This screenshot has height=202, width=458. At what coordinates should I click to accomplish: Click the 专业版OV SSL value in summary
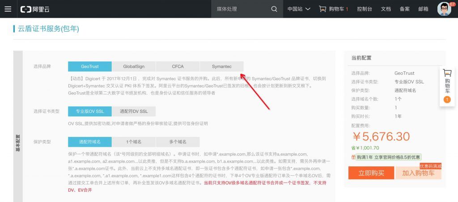(x=409, y=82)
